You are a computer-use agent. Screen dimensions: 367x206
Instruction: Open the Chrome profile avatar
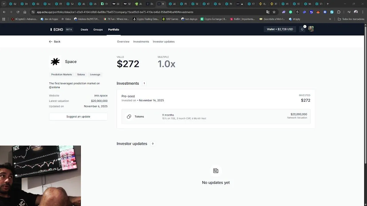tap(356, 12)
